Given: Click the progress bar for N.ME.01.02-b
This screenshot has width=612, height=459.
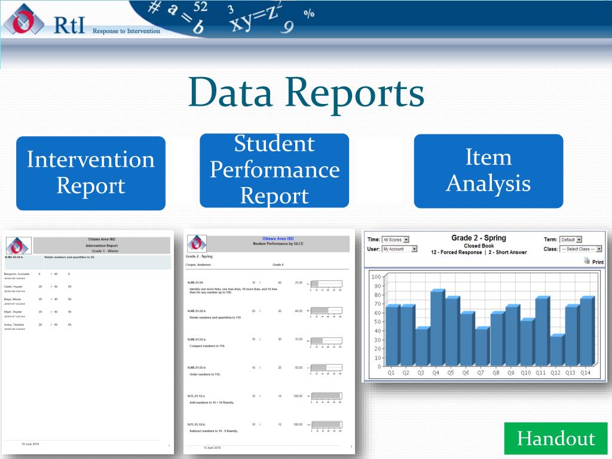Looking at the screenshot, I should tap(326, 311).
